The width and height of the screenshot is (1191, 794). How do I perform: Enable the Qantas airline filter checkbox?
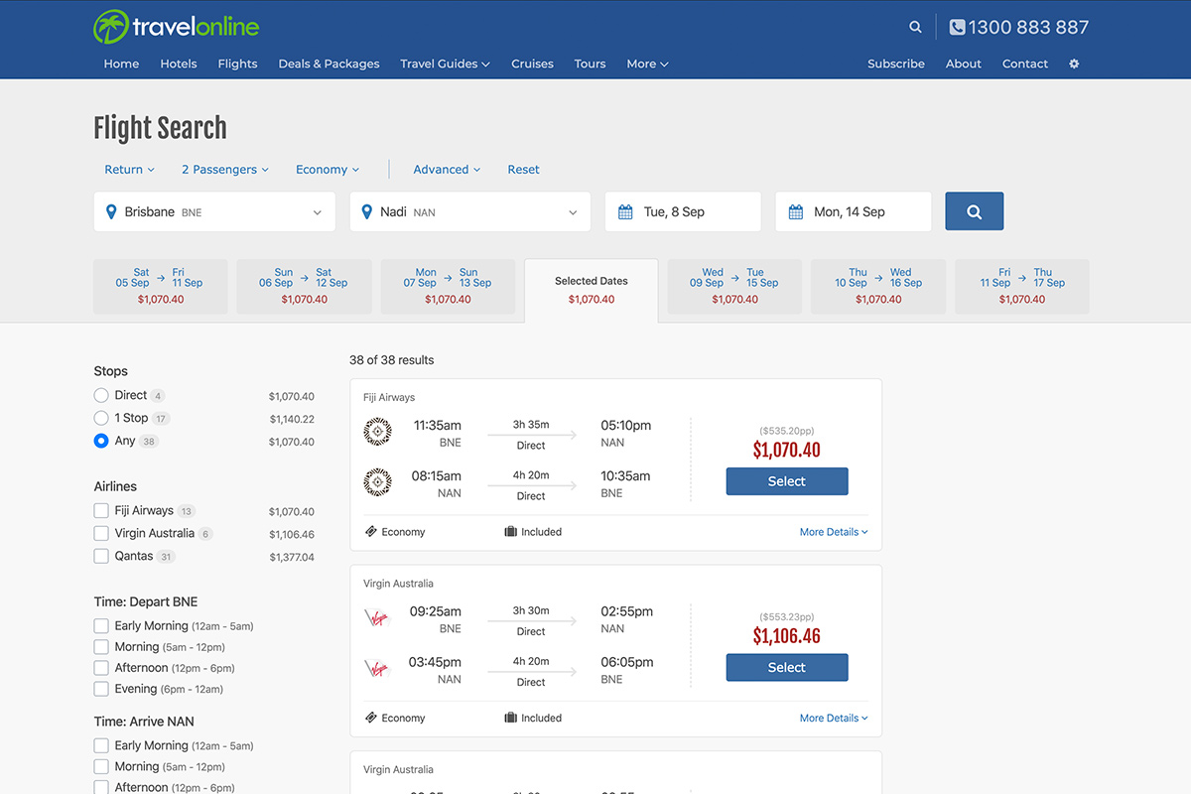pyautogui.click(x=101, y=557)
